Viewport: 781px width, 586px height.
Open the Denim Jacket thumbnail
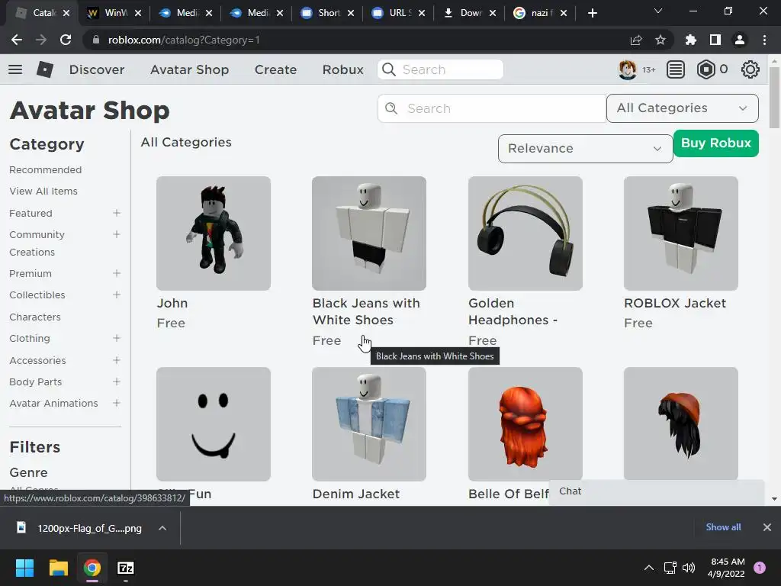click(x=369, y=424)
